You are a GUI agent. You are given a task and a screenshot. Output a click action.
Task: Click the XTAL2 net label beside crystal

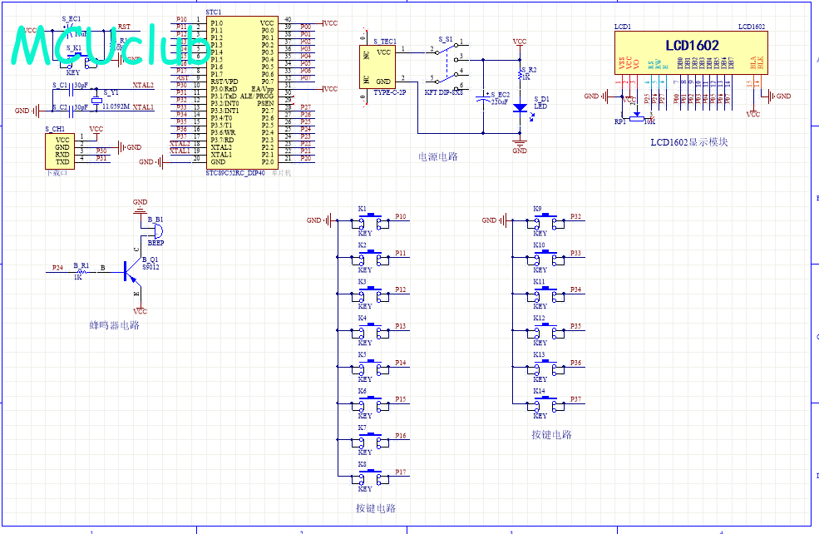click(x=142, y=86)
